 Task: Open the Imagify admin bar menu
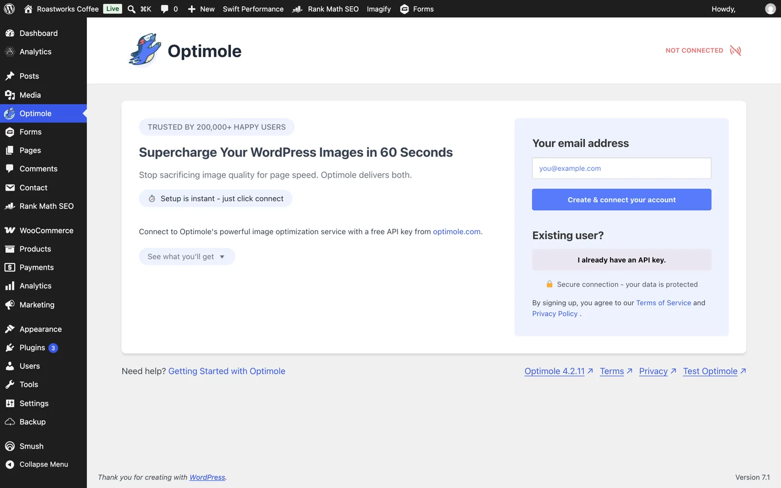tap(379, 9)
